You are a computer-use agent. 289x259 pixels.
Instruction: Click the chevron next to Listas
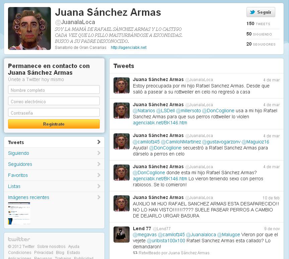(99, 186)
